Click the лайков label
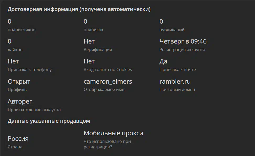 (15, 50)
